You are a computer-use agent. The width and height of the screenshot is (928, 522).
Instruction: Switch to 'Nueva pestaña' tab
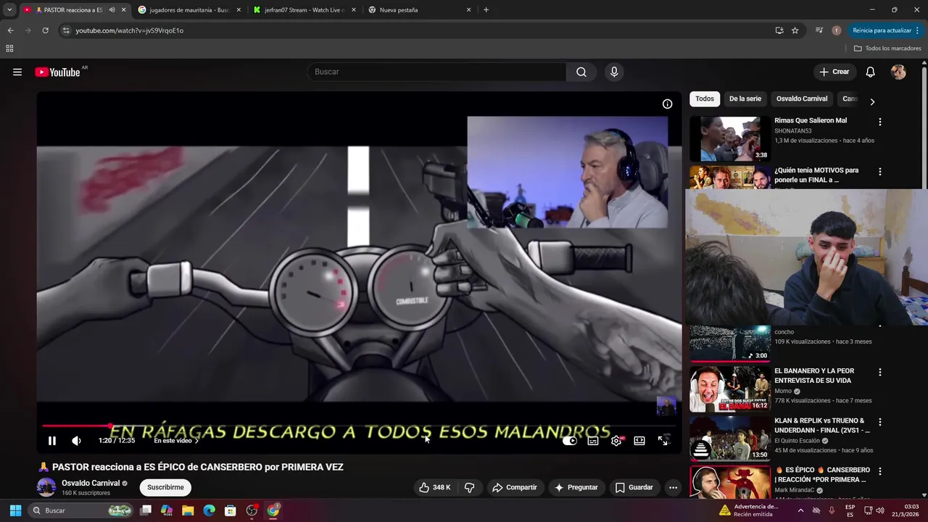click(x=420, y=10)
